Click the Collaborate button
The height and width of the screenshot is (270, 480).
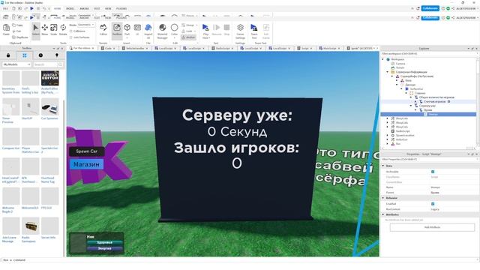point(430,8)
